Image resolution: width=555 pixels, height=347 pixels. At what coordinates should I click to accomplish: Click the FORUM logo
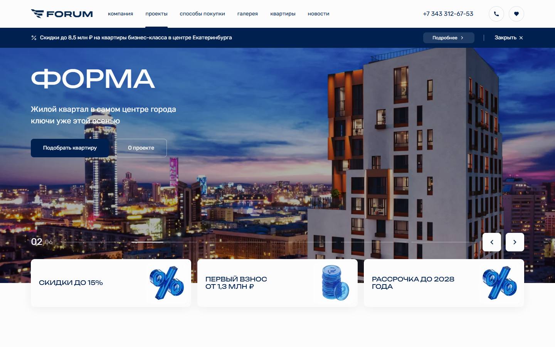click(62, 14)
